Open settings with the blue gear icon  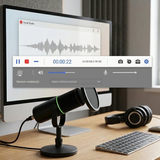[146, 62]
